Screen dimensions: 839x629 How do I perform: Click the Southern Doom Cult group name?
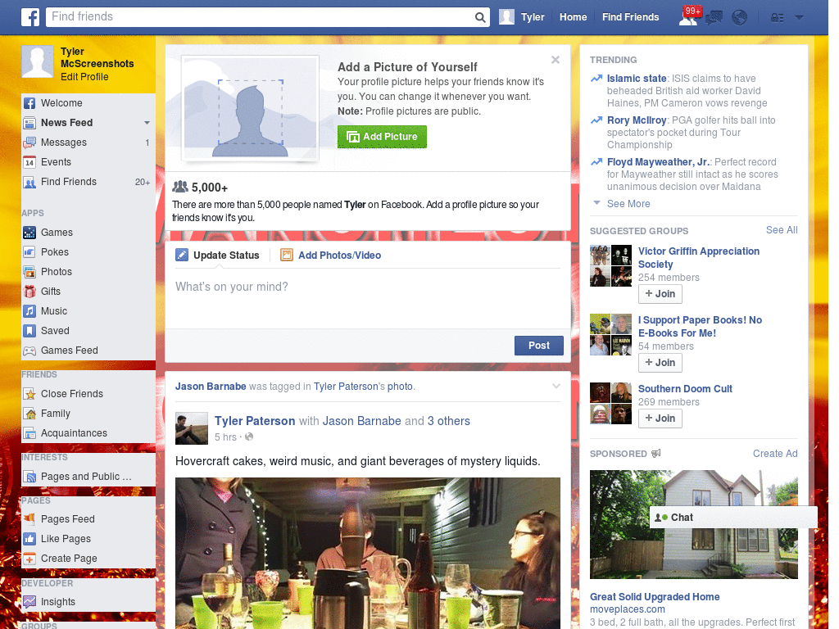[685, 389]
